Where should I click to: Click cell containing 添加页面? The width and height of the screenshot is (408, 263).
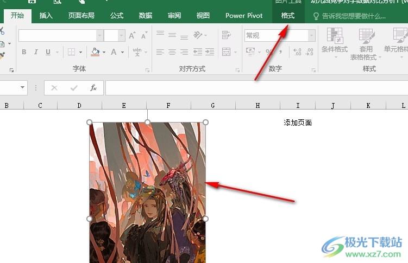pyautogui.click(x=298, y=123)
